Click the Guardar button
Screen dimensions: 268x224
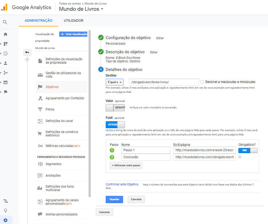coord(114,199)
